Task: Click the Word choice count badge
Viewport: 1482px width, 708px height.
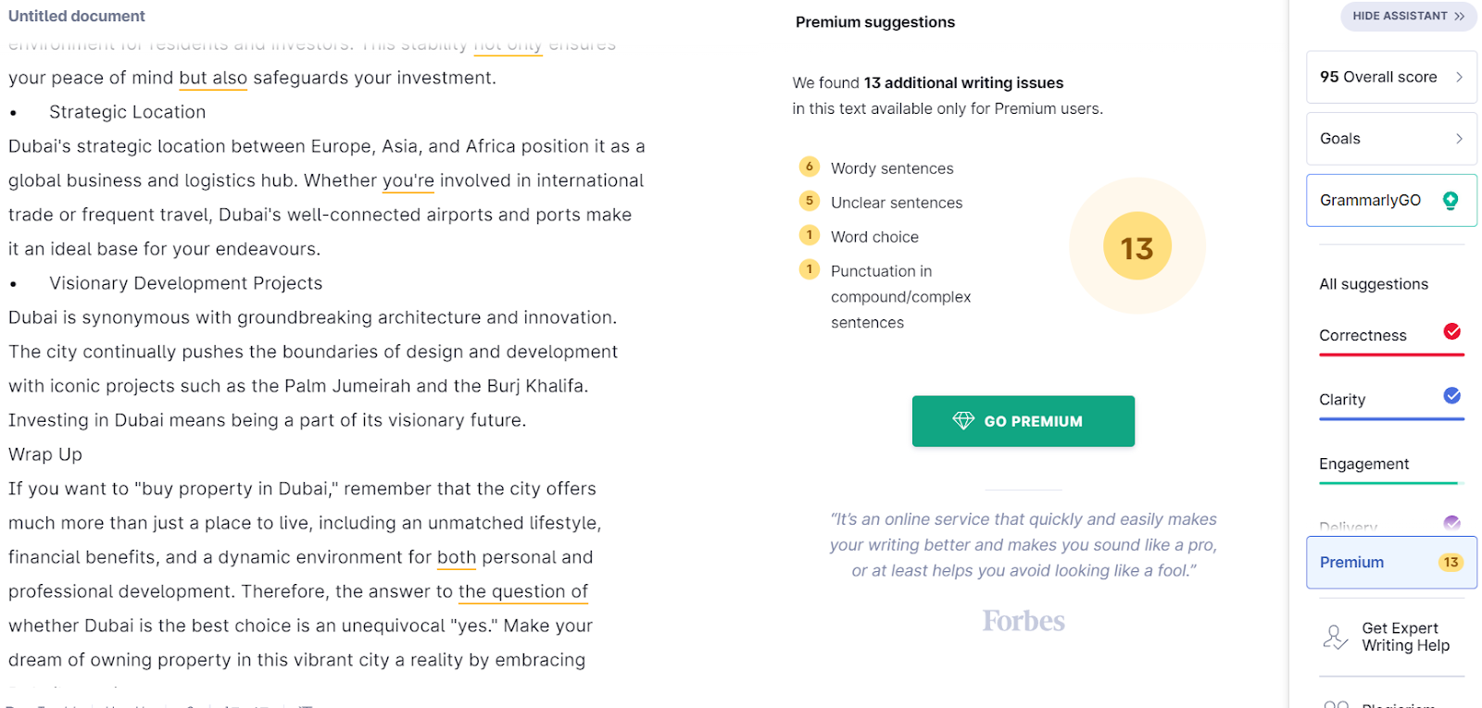Action: [x=809, y=235]
